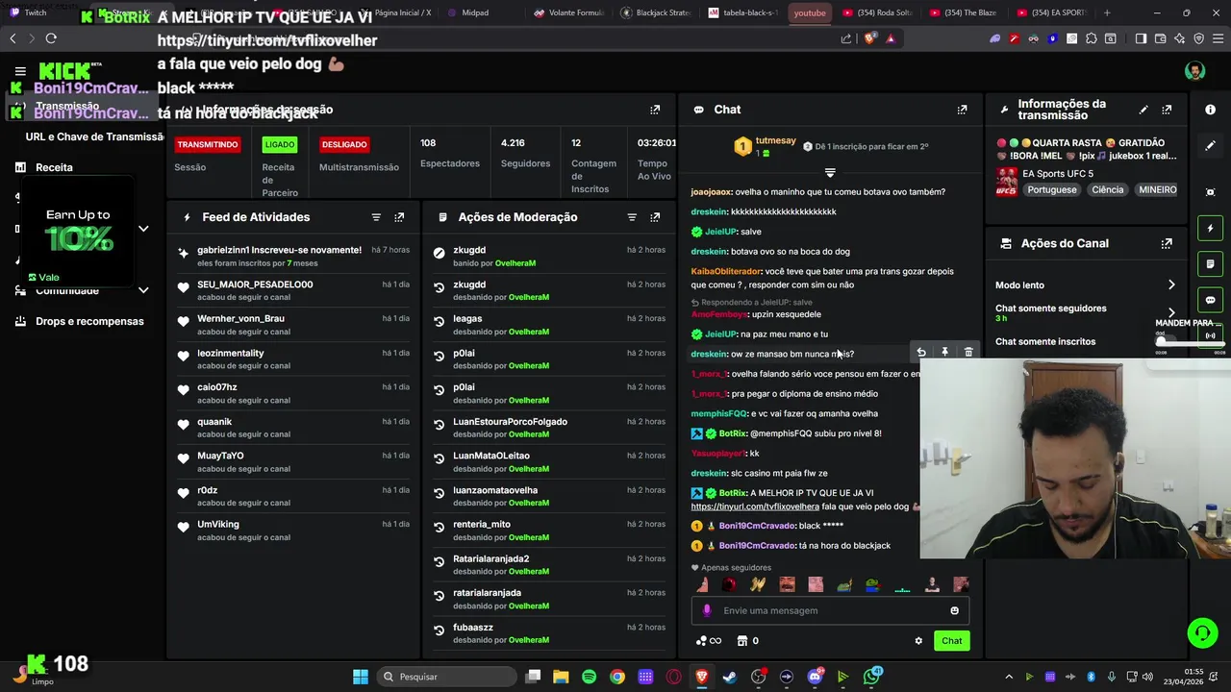
Task: Switch to the Blackjack Strategy browser tab
Action: pyautogui.click(x=656, y=12)
